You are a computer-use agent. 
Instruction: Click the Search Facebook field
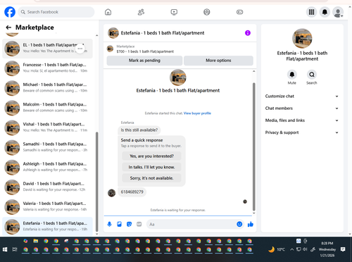[56, 12]
